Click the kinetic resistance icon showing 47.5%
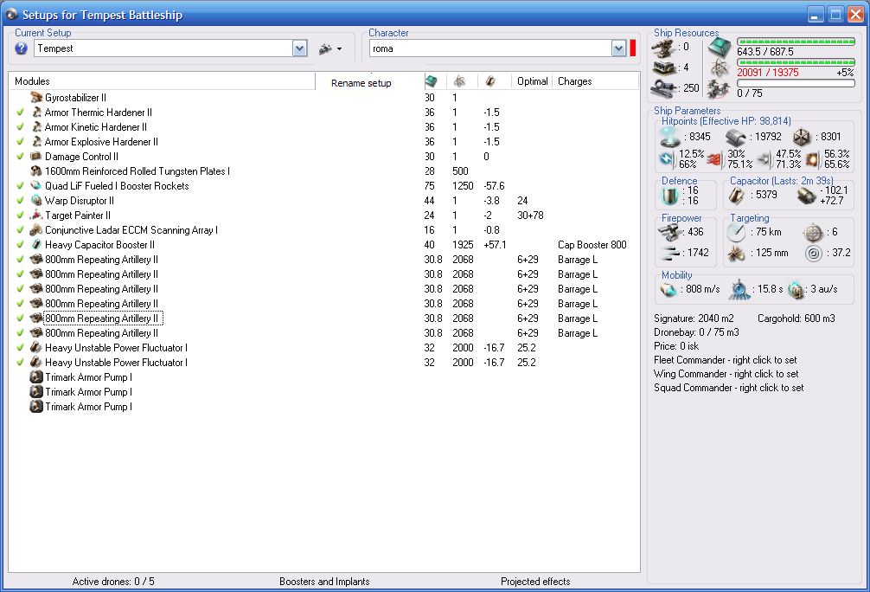This screenshot has width=870, height=592. point(764,159)
